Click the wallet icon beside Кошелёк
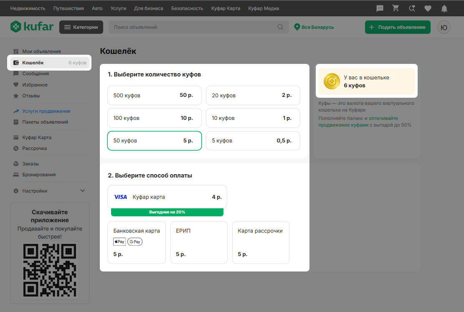This screenshot has height=312, width=464. click(16, 63)
